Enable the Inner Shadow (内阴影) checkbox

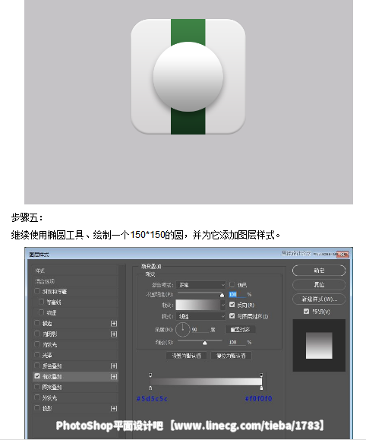point(37,334)
